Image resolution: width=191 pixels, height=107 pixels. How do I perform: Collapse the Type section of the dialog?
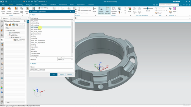pyautogui.click(x=31, y=15)
